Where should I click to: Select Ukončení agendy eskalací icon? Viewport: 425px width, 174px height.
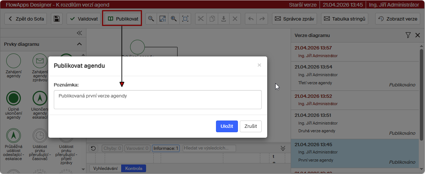tap(40, 98)
